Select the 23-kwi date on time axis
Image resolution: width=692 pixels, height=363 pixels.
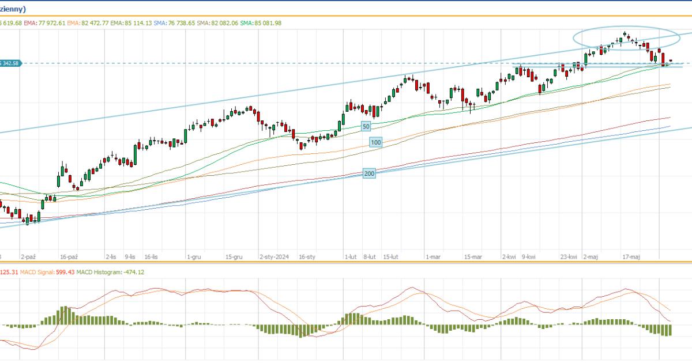click(x=569, y=256)
